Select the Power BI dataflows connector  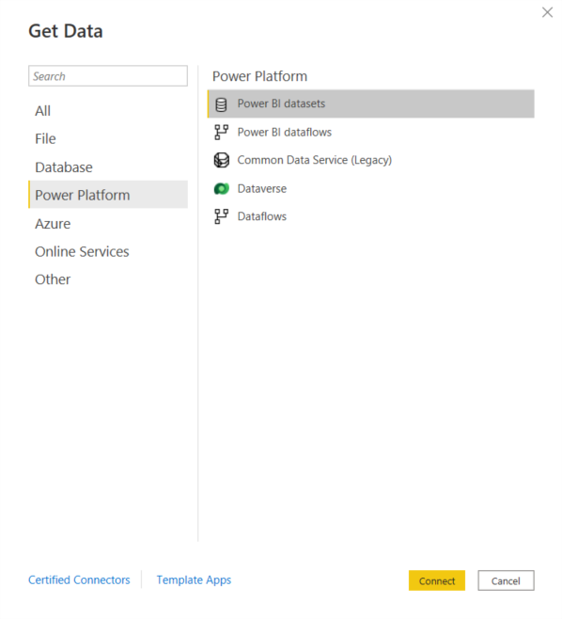click(370, 133)
